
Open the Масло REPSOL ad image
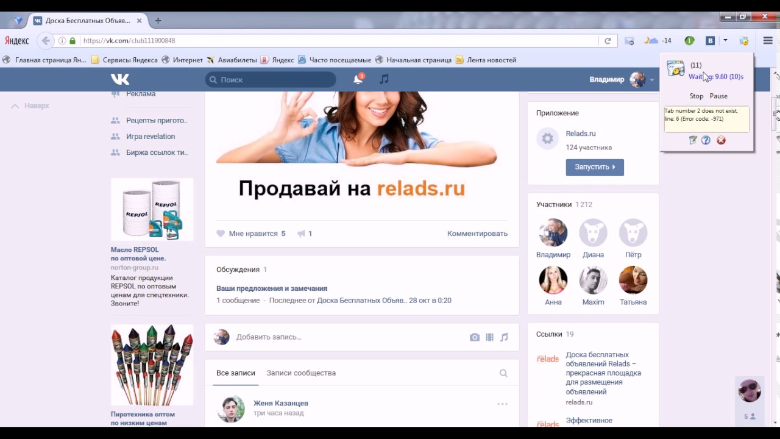[152, 209]
